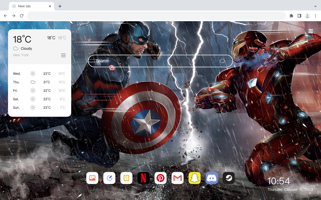Click the browser back arrow

click(6, 16)
